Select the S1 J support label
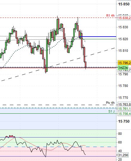This screenshot has height=161, width=131. point(111,111)
